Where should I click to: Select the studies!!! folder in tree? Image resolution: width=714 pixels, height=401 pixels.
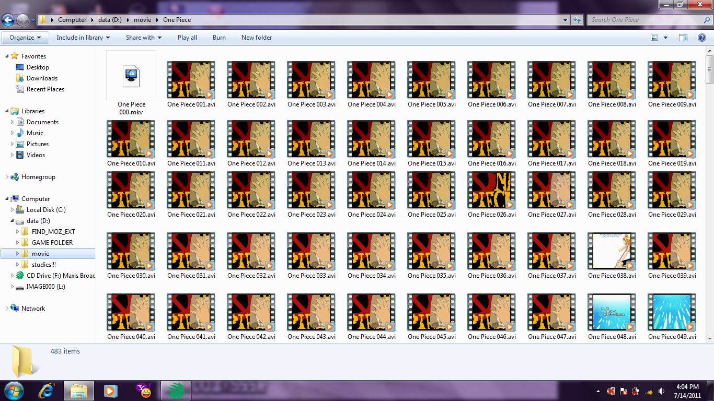[x=43, y=265]
